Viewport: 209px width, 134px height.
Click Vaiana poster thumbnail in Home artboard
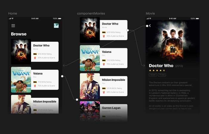[21, 80]
